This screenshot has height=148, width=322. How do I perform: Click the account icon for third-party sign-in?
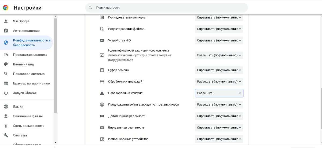click(102, 104)
